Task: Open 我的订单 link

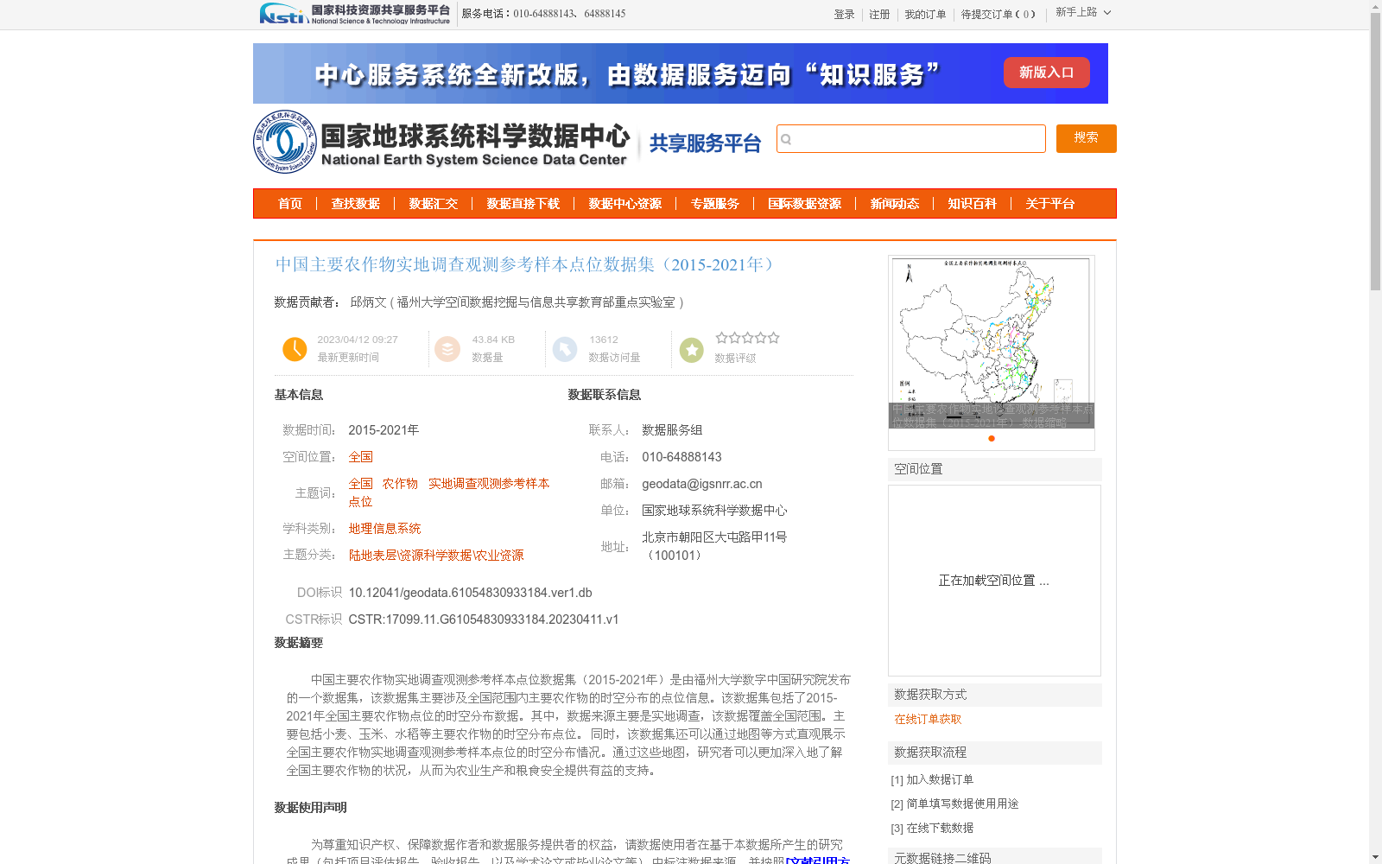Action: click(x=925, y=15)
